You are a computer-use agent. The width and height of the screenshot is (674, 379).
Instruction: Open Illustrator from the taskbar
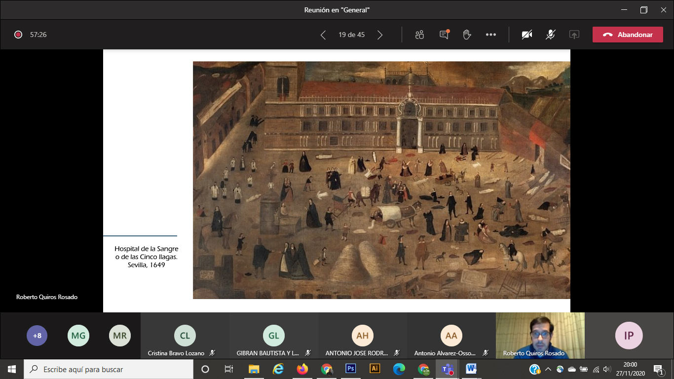click(375, 369)
